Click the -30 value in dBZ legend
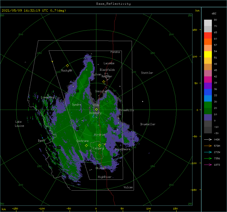This screenshot has height=212, width=227. 216,133
